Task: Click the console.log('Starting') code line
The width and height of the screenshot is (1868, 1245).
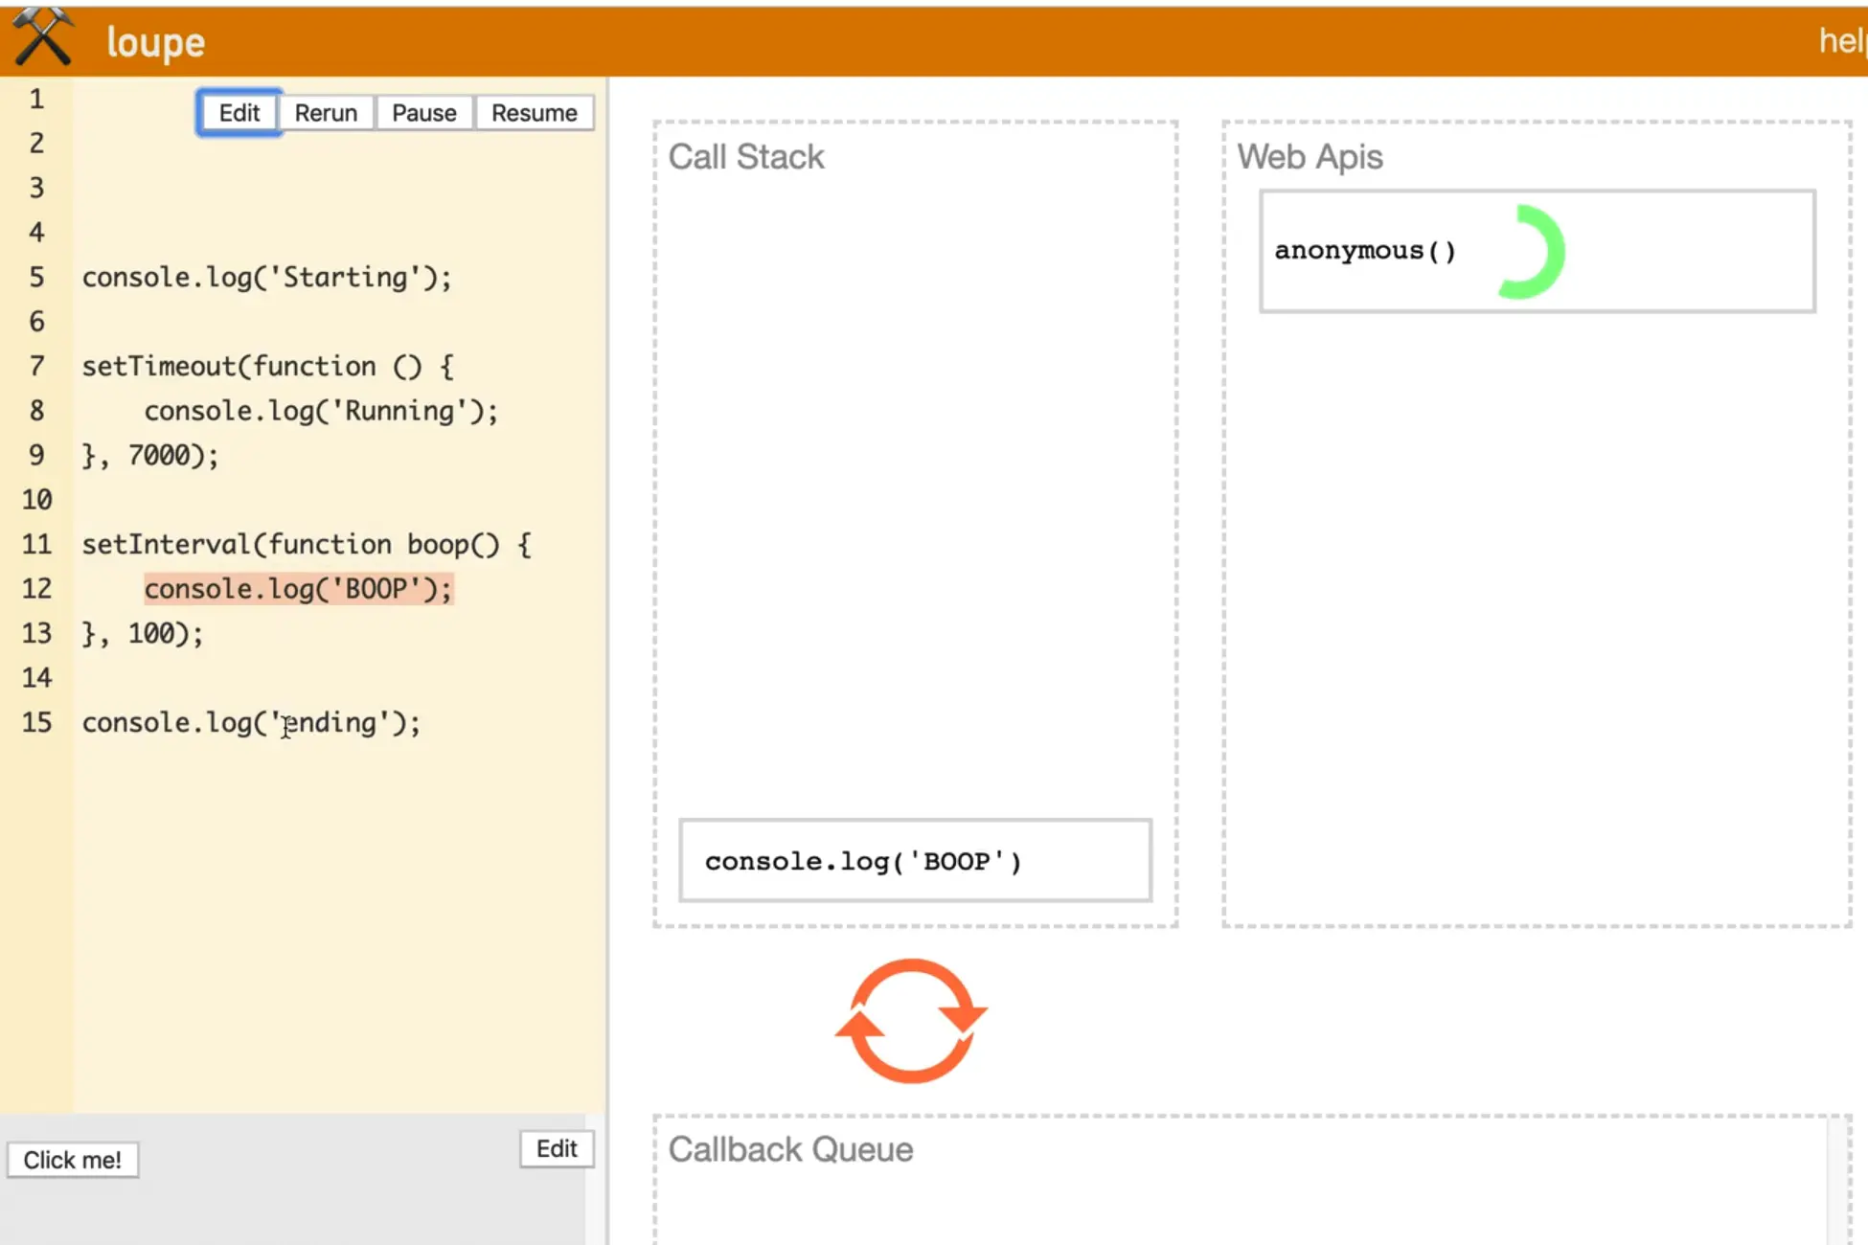Action: click(x=266, y=277)
